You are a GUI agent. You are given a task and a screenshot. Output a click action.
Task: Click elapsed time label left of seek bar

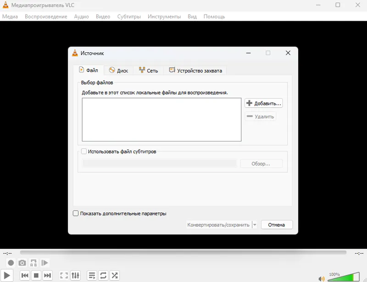point(7,253)
